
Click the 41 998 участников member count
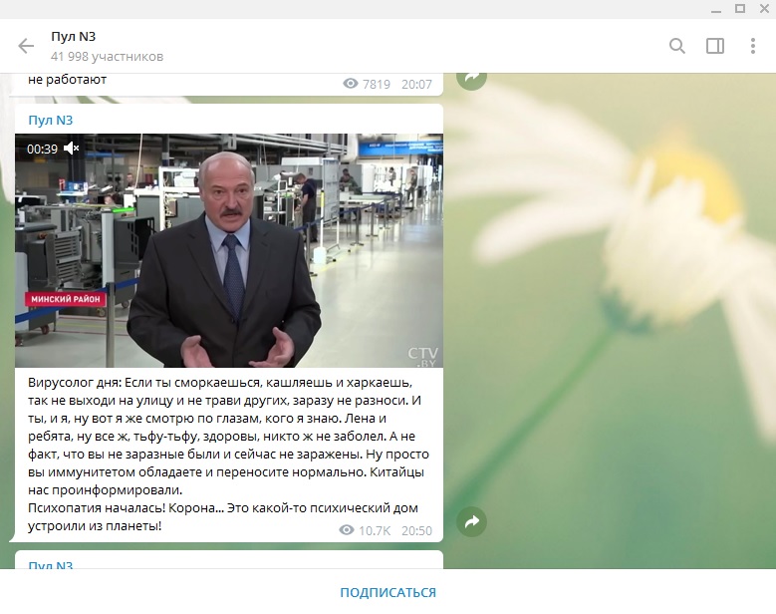click(x=107, y=57)
